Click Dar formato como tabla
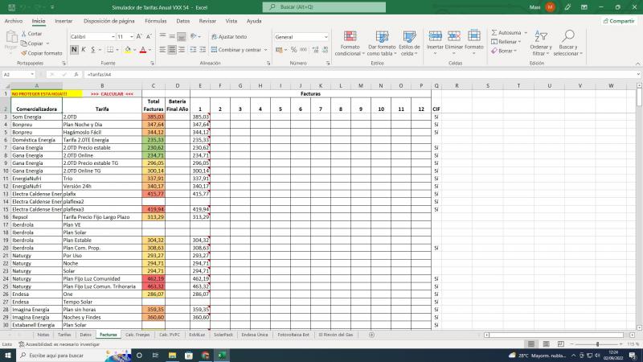Screen dimensions: 643x362 (382, 37)
